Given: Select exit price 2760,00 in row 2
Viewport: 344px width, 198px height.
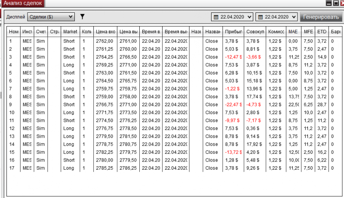Looking at the screenshot, I should pos(128,49).
